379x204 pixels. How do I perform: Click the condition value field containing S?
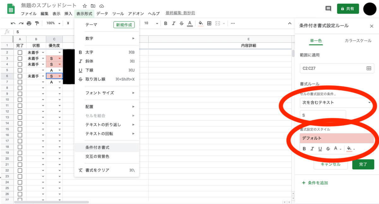coord(323,115)
